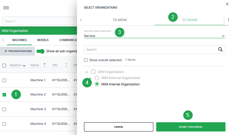Click the Share 1 Machine(s) button

tap(190, 127)
